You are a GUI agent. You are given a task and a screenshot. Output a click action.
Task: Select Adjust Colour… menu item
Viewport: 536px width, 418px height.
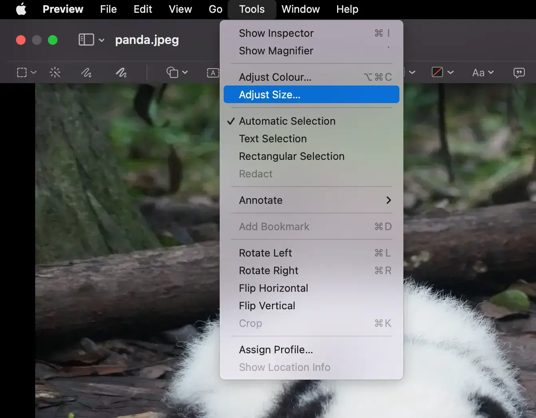click(x=312, y=77)
